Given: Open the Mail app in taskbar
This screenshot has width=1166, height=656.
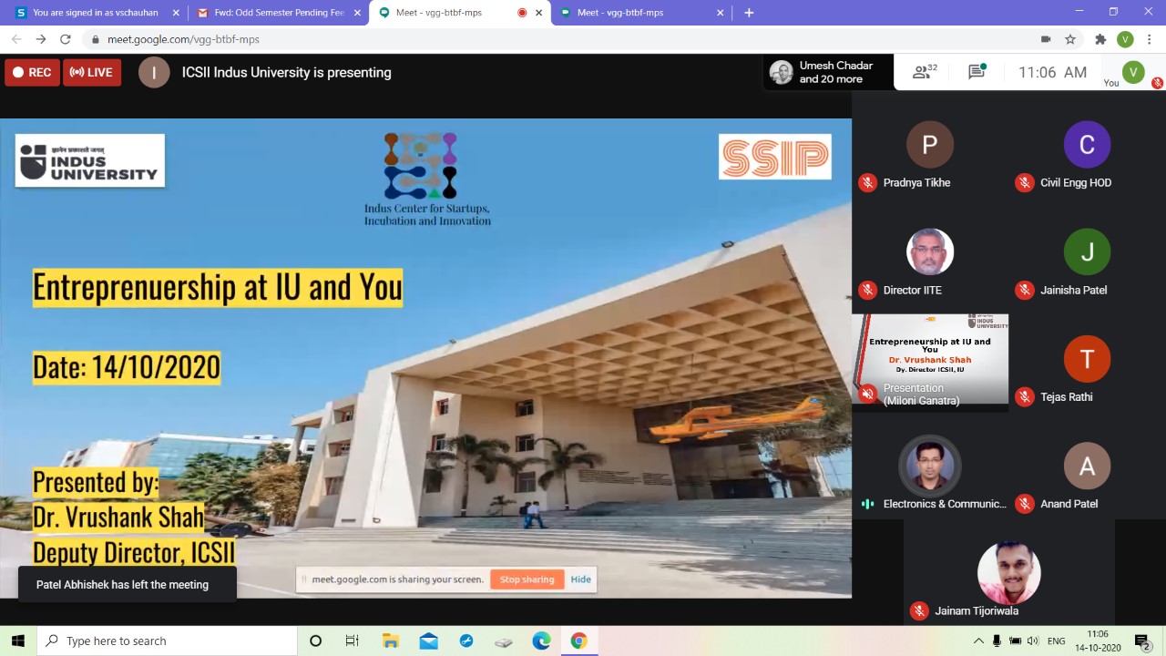Looking at the screenshot, I should coord(428,641).
